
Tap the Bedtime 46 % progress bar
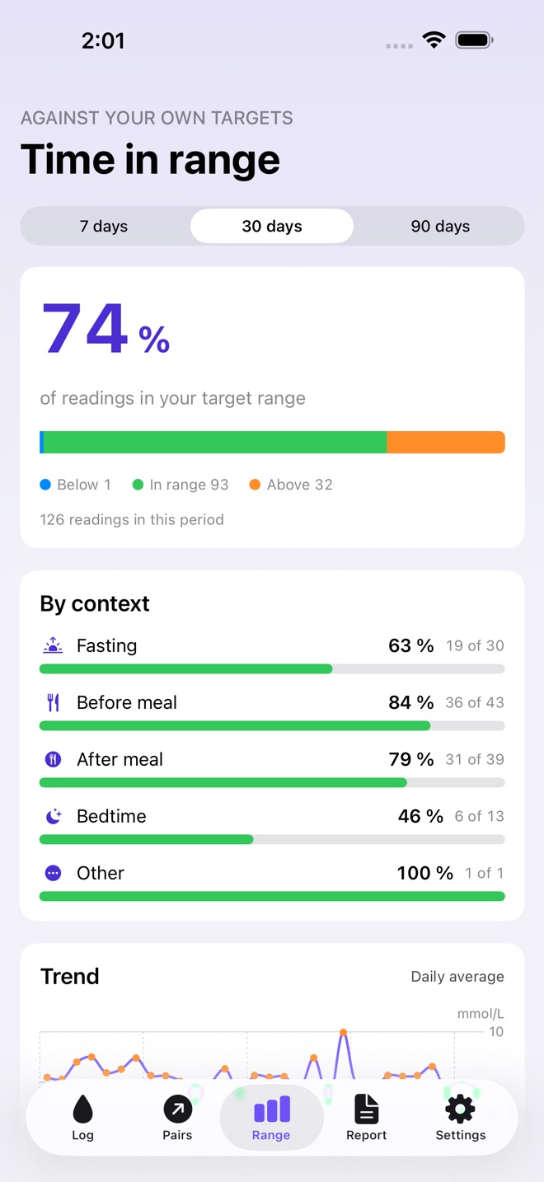(x=272, y=840)
